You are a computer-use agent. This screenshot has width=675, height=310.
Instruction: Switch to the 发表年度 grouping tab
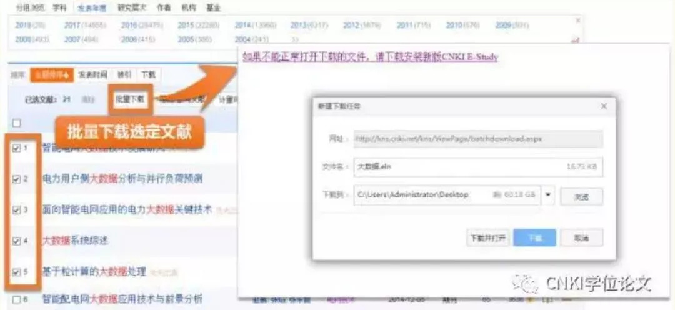pos(91,8)
